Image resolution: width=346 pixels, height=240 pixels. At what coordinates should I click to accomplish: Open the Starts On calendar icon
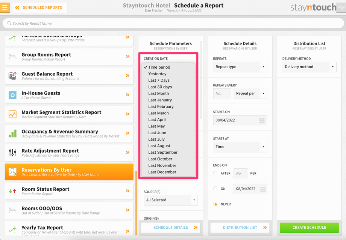click(262, 120)
